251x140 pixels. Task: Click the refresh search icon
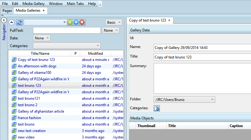(19, 22)
